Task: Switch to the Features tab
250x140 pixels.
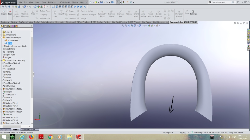Action: (x=5, y=22)
